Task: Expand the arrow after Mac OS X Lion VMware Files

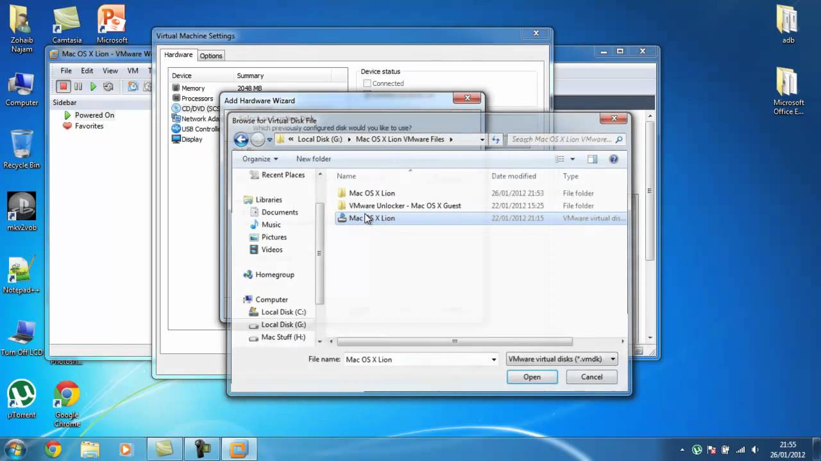Action: coord(451,139)
